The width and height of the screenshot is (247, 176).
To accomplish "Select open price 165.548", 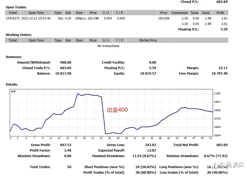I will pos(93,18).
